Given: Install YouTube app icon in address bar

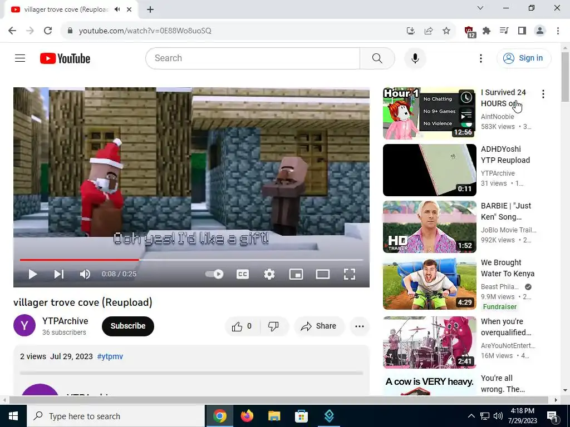Looking at the screenshot, I should (x=410, y=31).
